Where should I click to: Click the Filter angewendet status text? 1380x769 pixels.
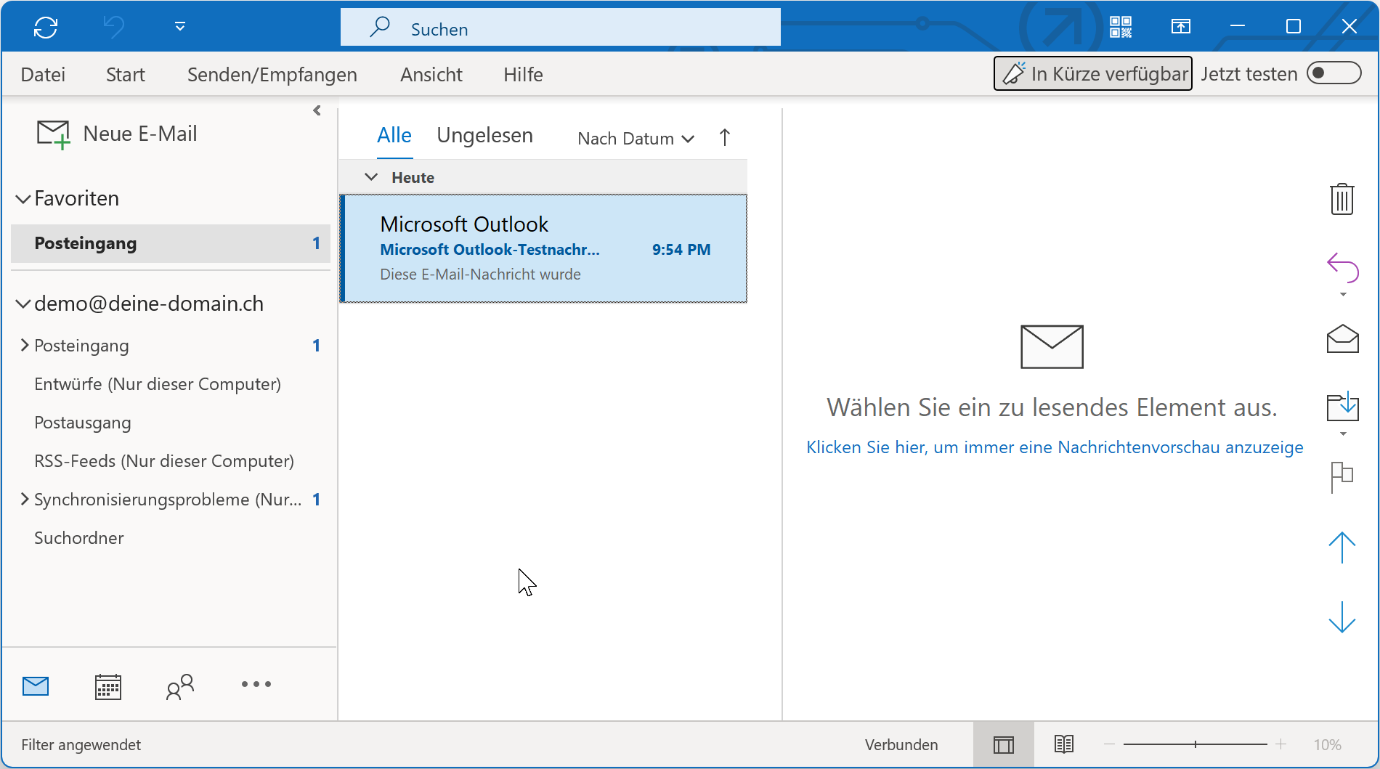(x=81, y=745)
